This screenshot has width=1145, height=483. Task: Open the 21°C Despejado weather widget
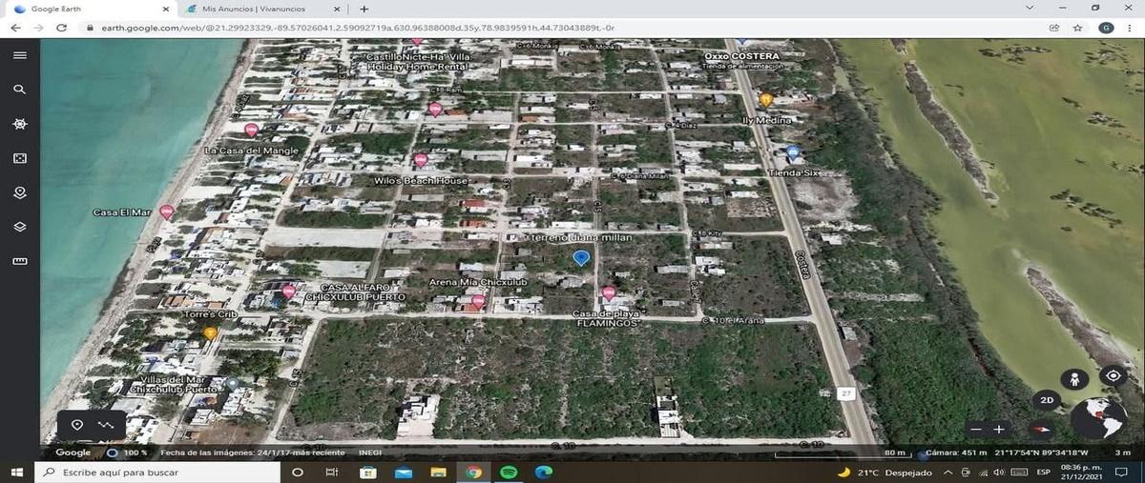coord(886,472)
